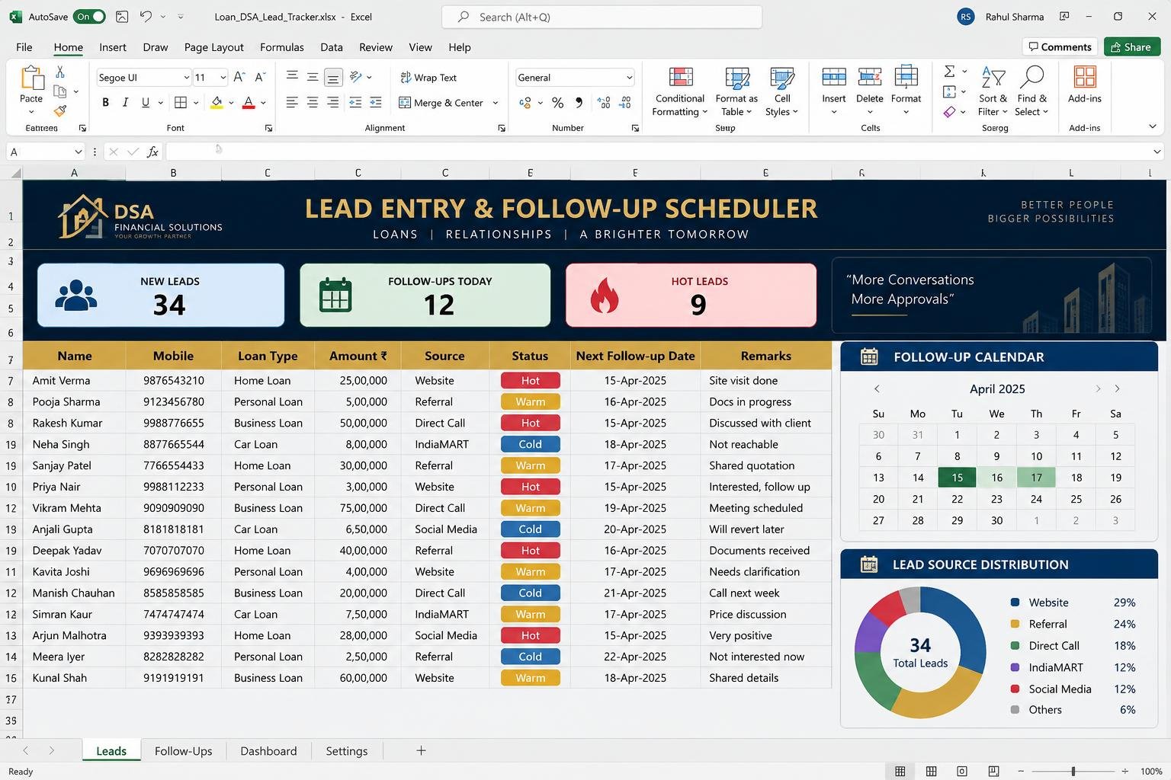Click the Clear eraser icon
This screenshot has width=1171, height=780.
(950, 112)
